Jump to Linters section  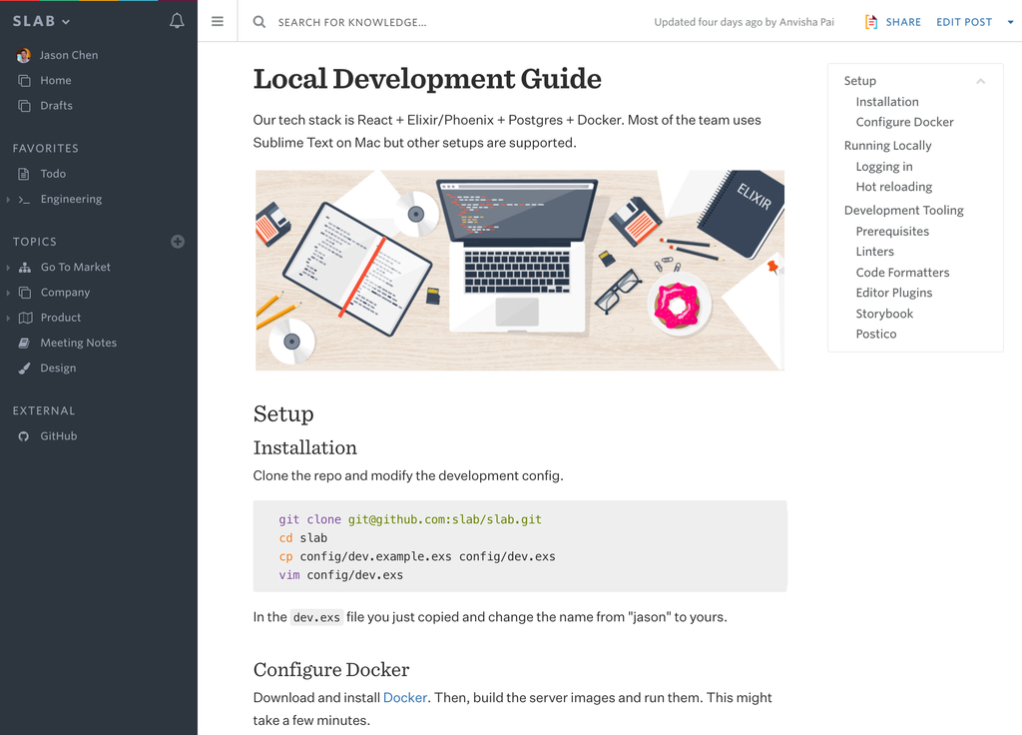click(x=874, y=252)
